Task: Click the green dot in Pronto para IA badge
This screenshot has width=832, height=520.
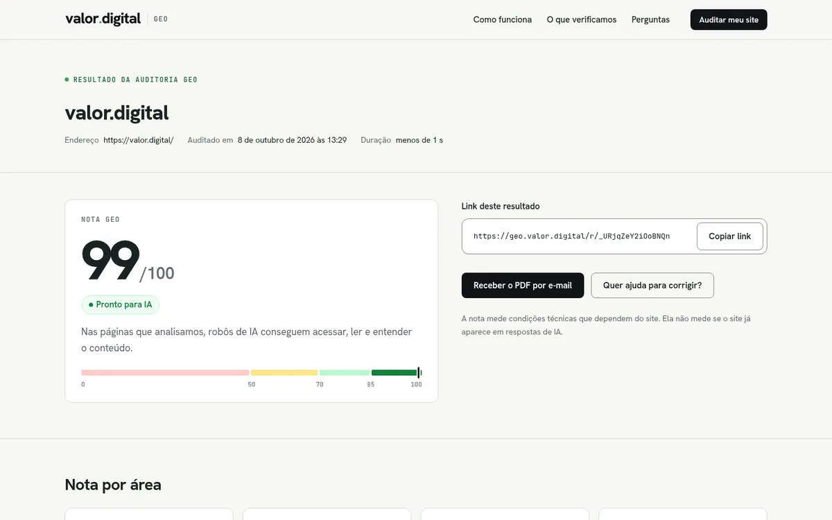Action: pos(91,304)
